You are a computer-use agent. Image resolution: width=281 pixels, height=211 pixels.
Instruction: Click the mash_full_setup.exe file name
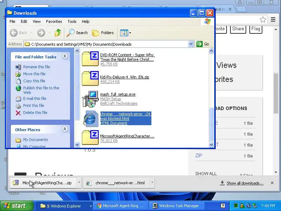point(118,94)
